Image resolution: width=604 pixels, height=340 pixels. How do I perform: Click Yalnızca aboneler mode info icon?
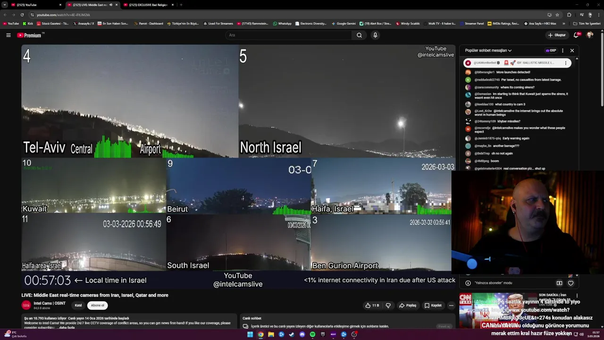(x=468, y=283)
